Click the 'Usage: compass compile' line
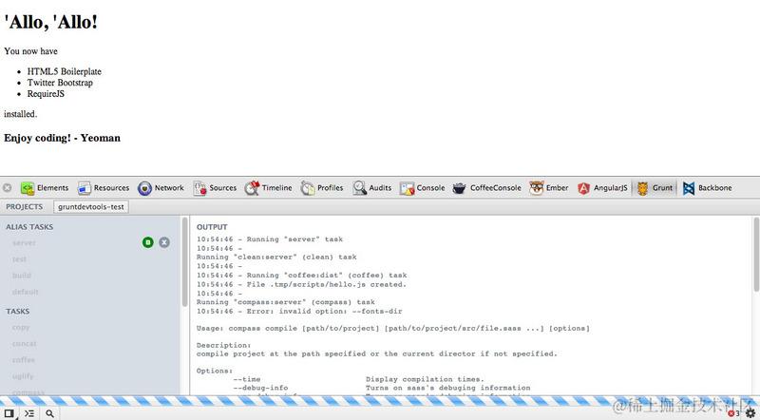Screen dimensions: 760x420 point(393,329)
